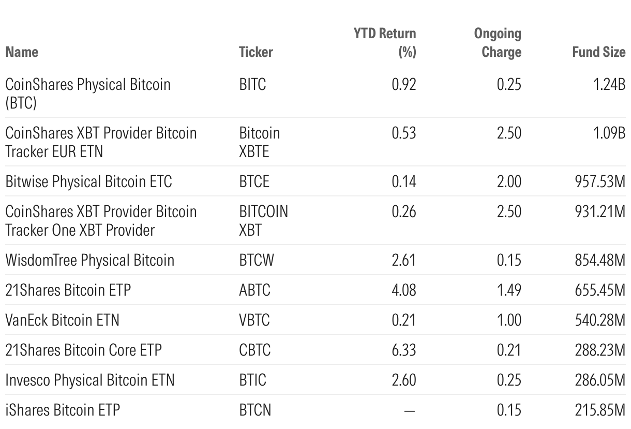Select 21Shares Bitcoin ETP name
Viewport: 631px width, 429px height.
pyautogui.click(x=68, y=290)
